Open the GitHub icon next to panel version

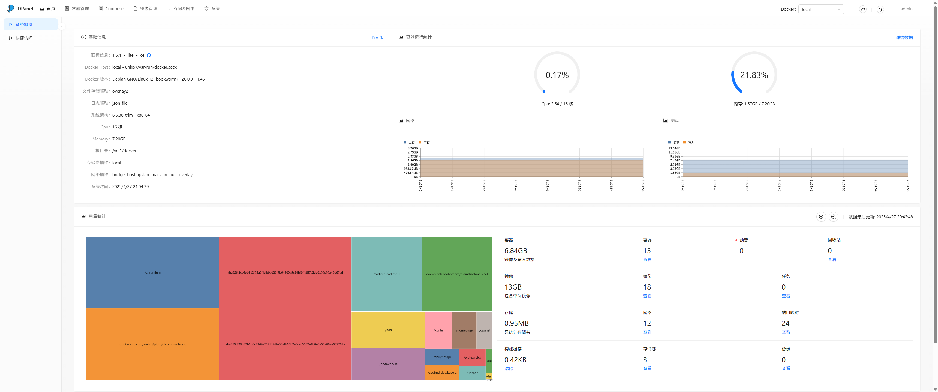(x=149, y=55)
